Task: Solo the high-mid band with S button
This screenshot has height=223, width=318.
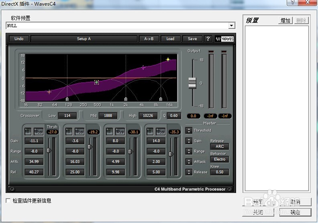Action: (x=109, y=132)
